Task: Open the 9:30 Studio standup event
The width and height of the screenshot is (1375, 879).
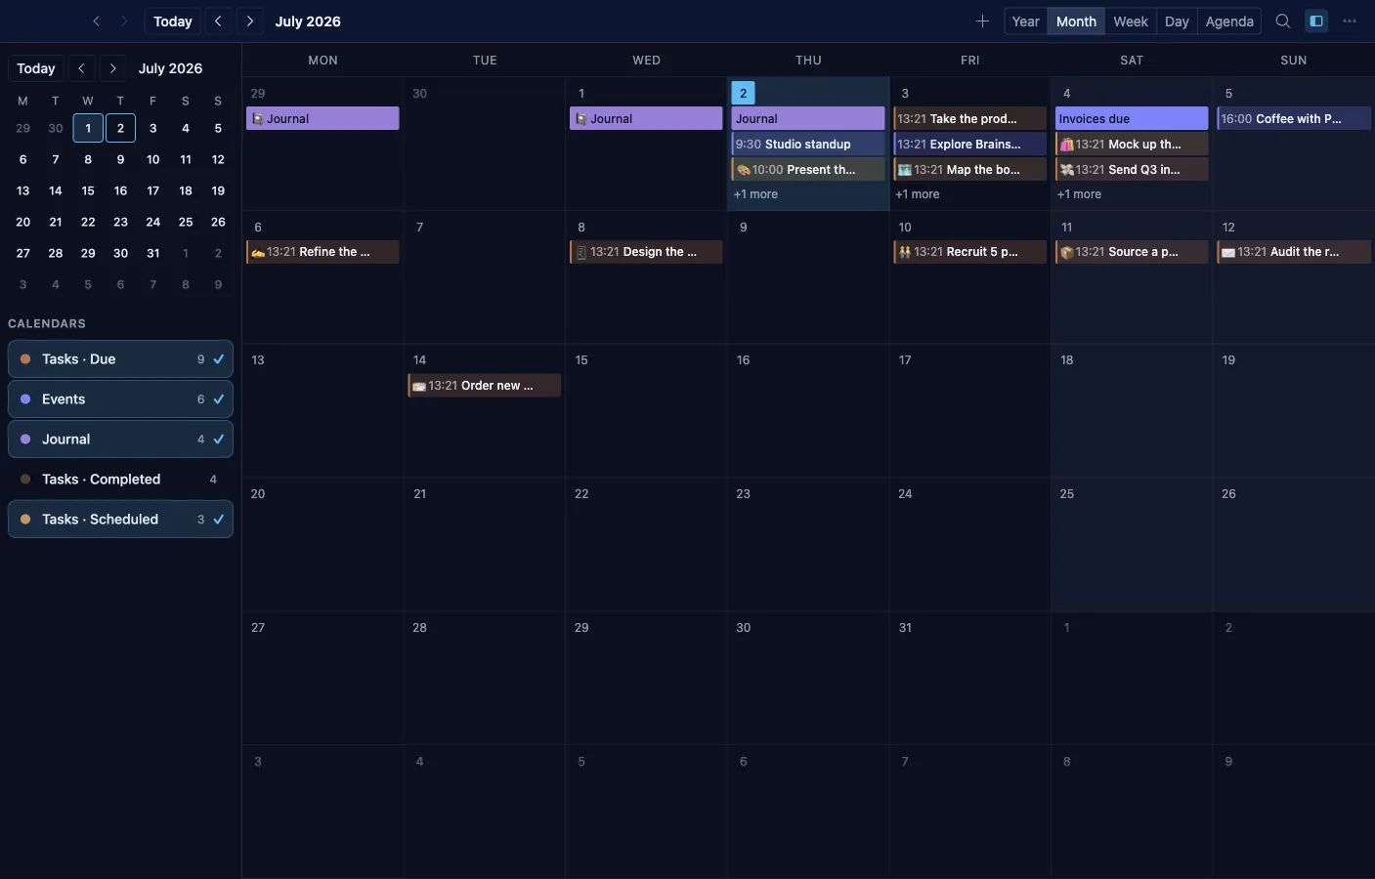Action: pos(808,144)
